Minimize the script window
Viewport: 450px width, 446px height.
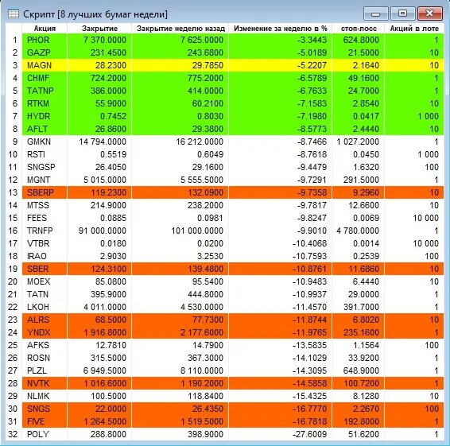click(x=375, y=14)
